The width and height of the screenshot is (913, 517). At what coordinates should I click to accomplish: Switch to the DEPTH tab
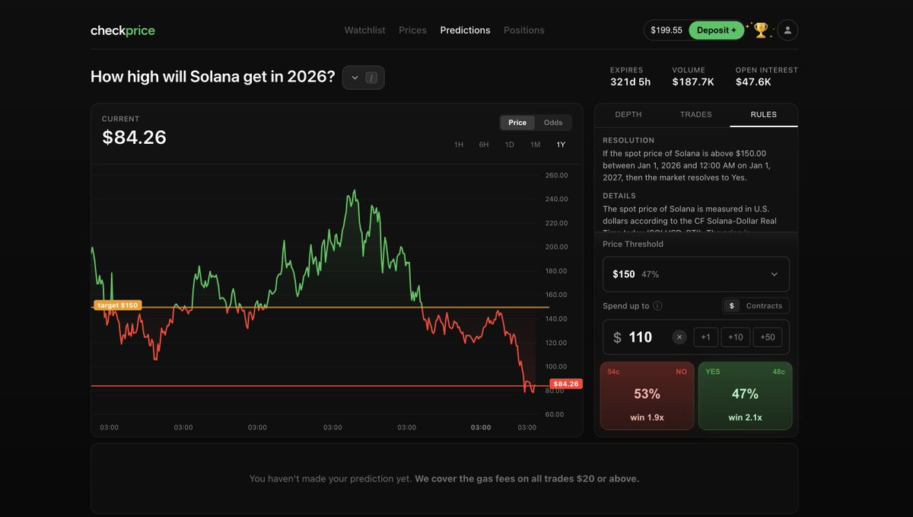[x=628, y=114]
